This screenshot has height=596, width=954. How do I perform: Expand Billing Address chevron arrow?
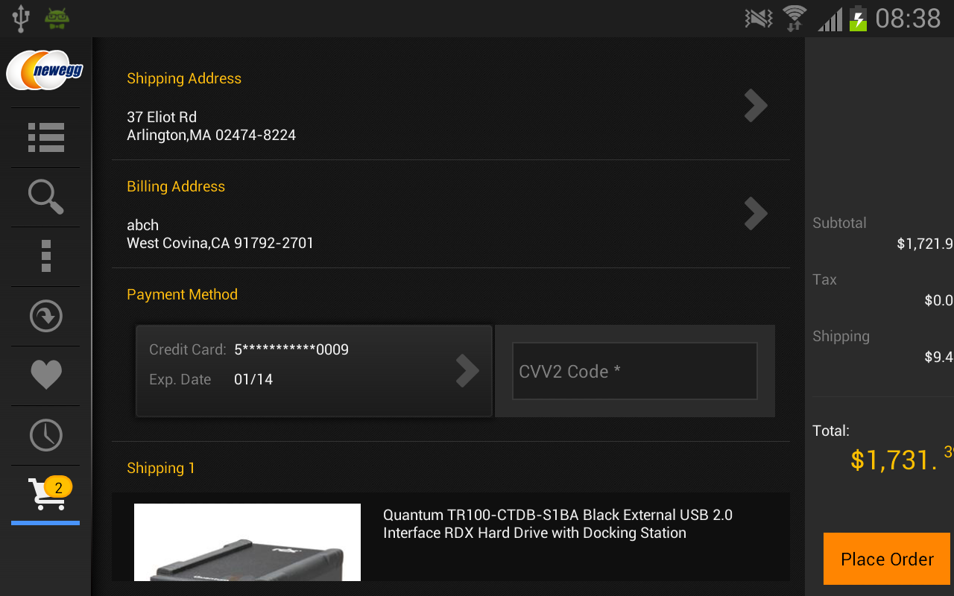(x=756, y=214)
